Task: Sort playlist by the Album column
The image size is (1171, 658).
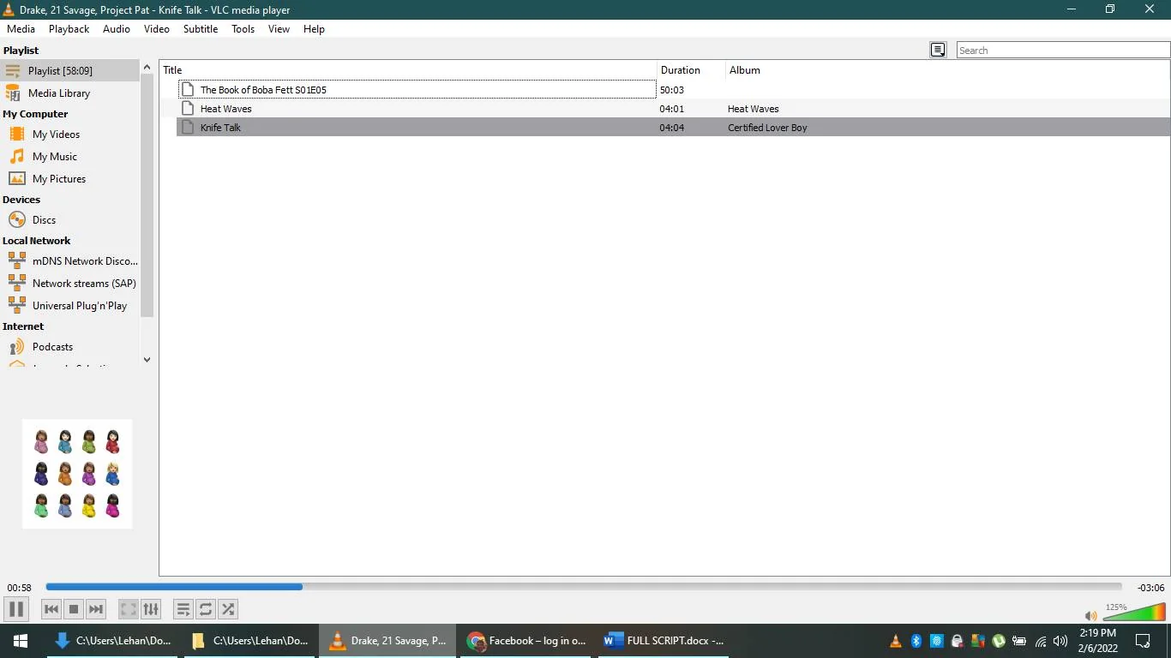Action: point(948,70)
